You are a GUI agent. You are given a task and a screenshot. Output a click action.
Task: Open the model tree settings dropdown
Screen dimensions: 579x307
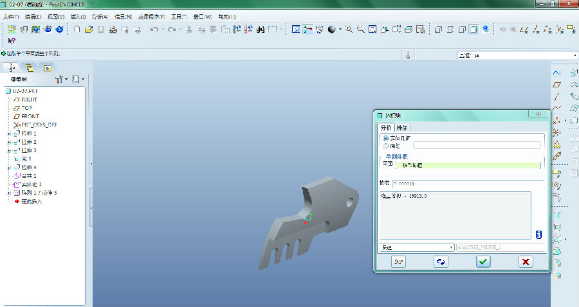tap(61, 79)
